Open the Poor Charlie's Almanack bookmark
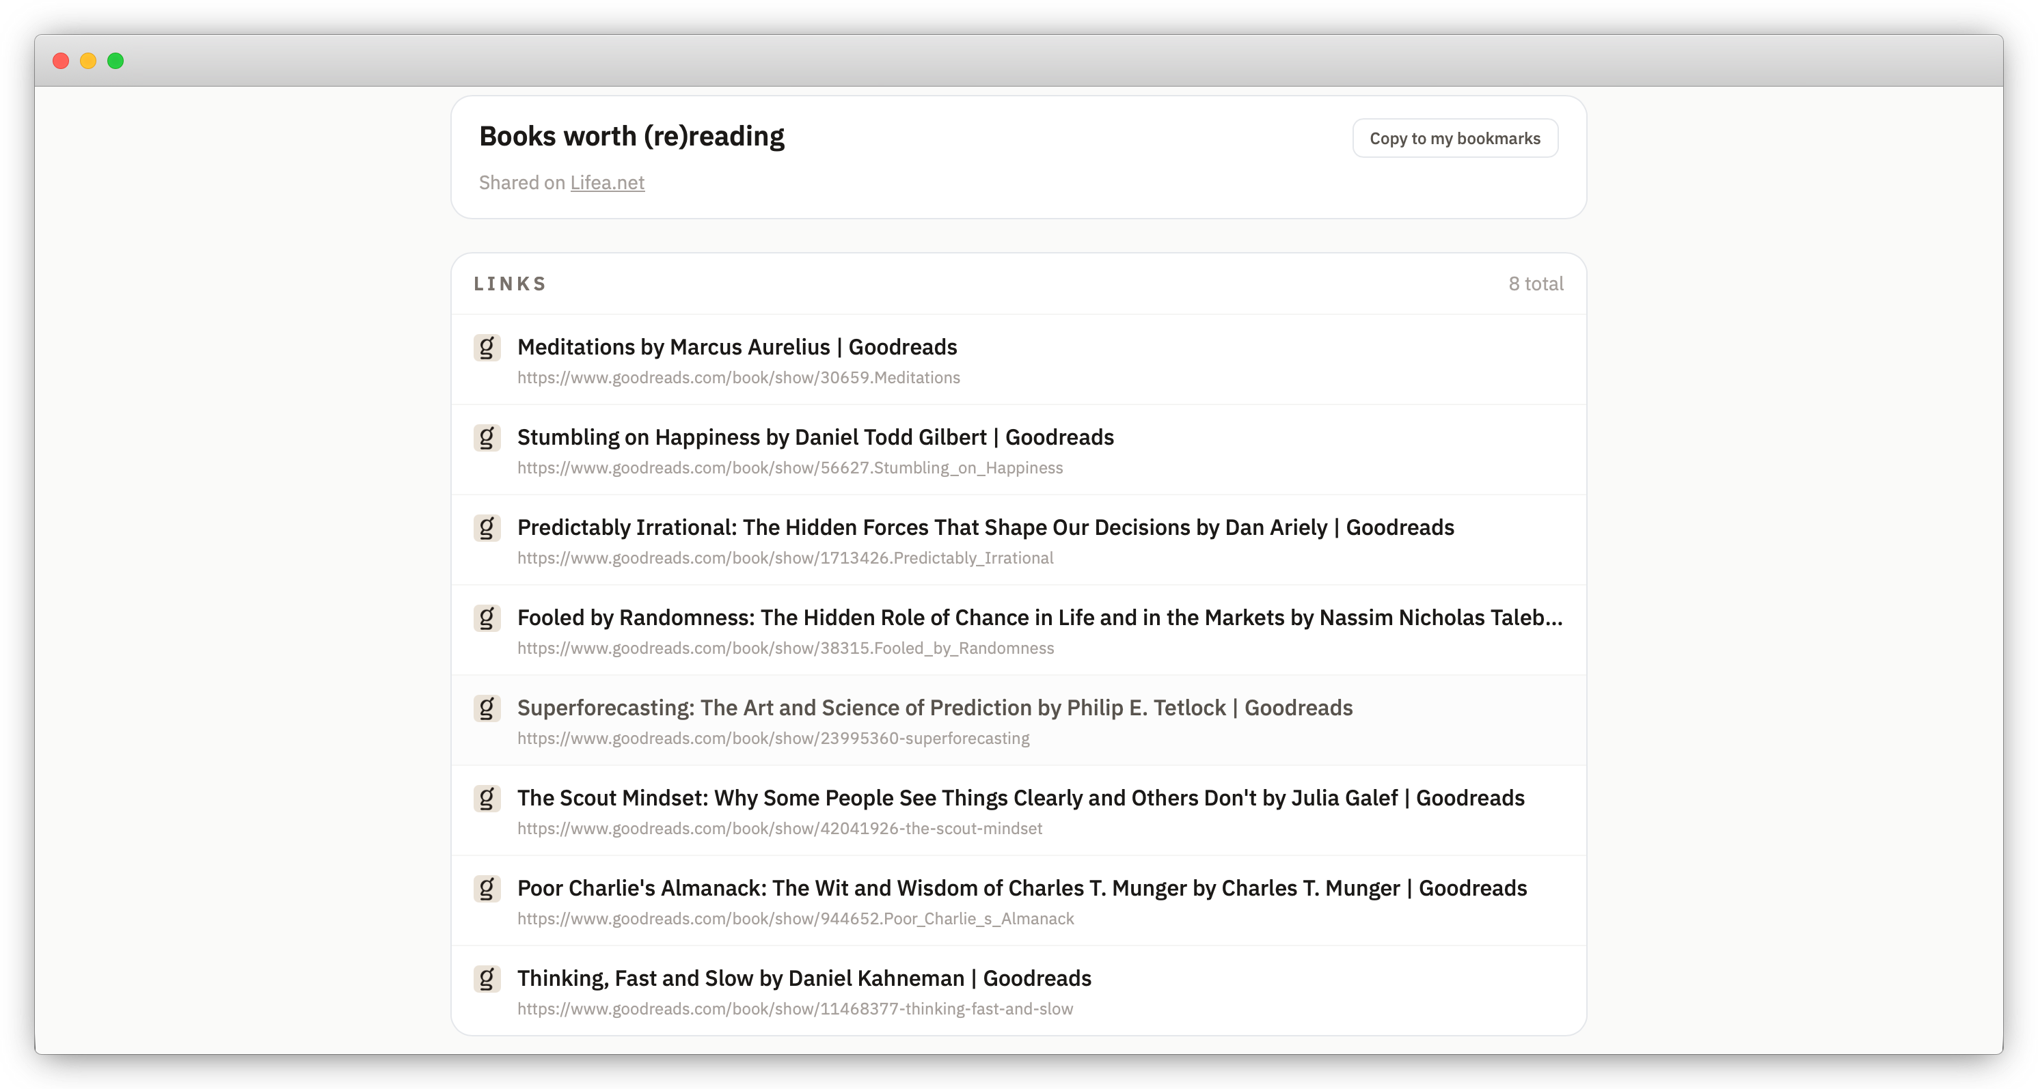The width and height of the screenshot is (2038, 1089). click(1020, 888)
